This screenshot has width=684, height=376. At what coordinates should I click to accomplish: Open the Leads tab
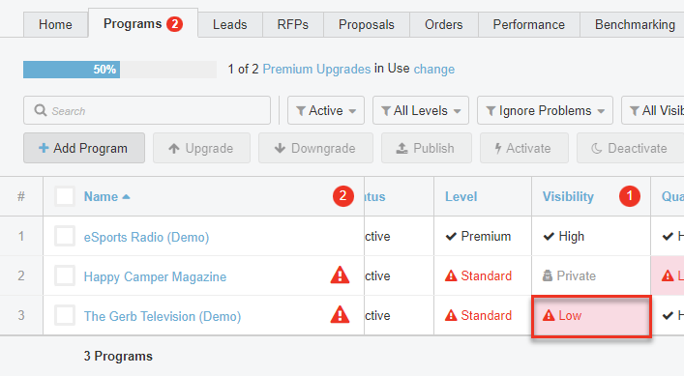pos(230,25)
